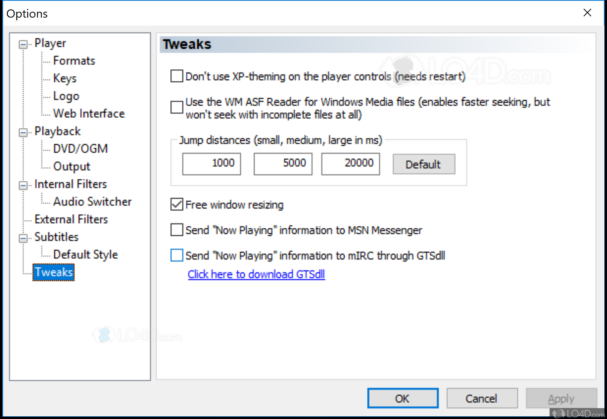Select the DVD/OGM settings page
This screenshot has height=419, width=607.
(x=80, y=149)
